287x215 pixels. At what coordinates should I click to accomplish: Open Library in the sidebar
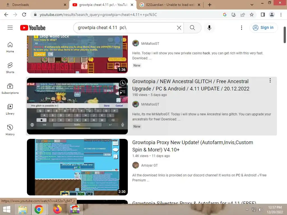(x=10, y=109)
